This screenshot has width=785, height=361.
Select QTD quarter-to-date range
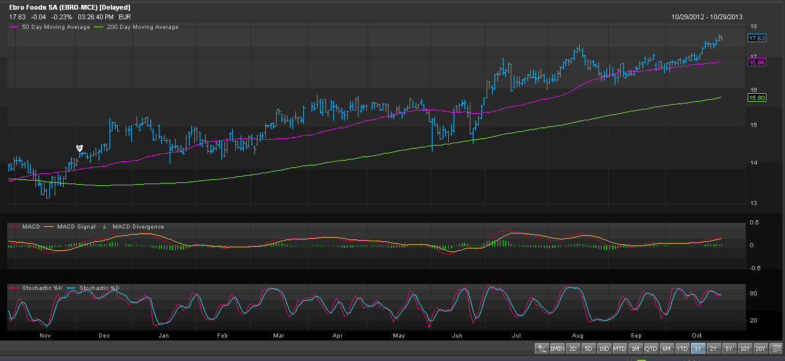[651, 348]
